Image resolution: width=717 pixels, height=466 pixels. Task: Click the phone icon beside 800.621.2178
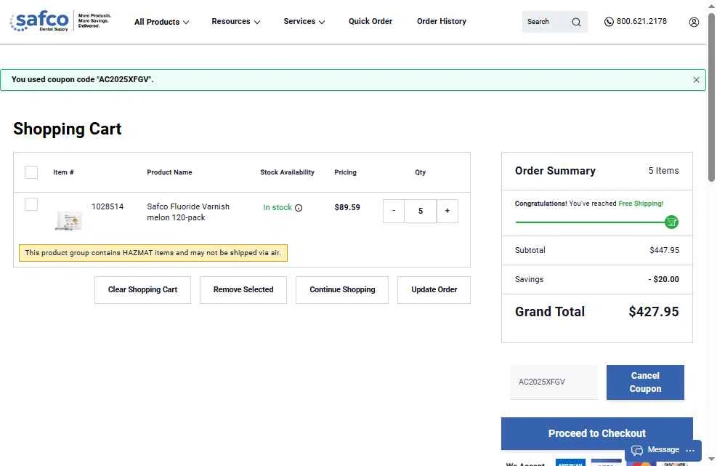point(609,22)
